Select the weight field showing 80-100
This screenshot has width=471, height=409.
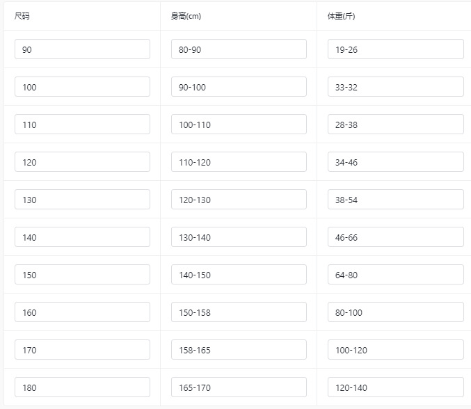click(396, 312)
